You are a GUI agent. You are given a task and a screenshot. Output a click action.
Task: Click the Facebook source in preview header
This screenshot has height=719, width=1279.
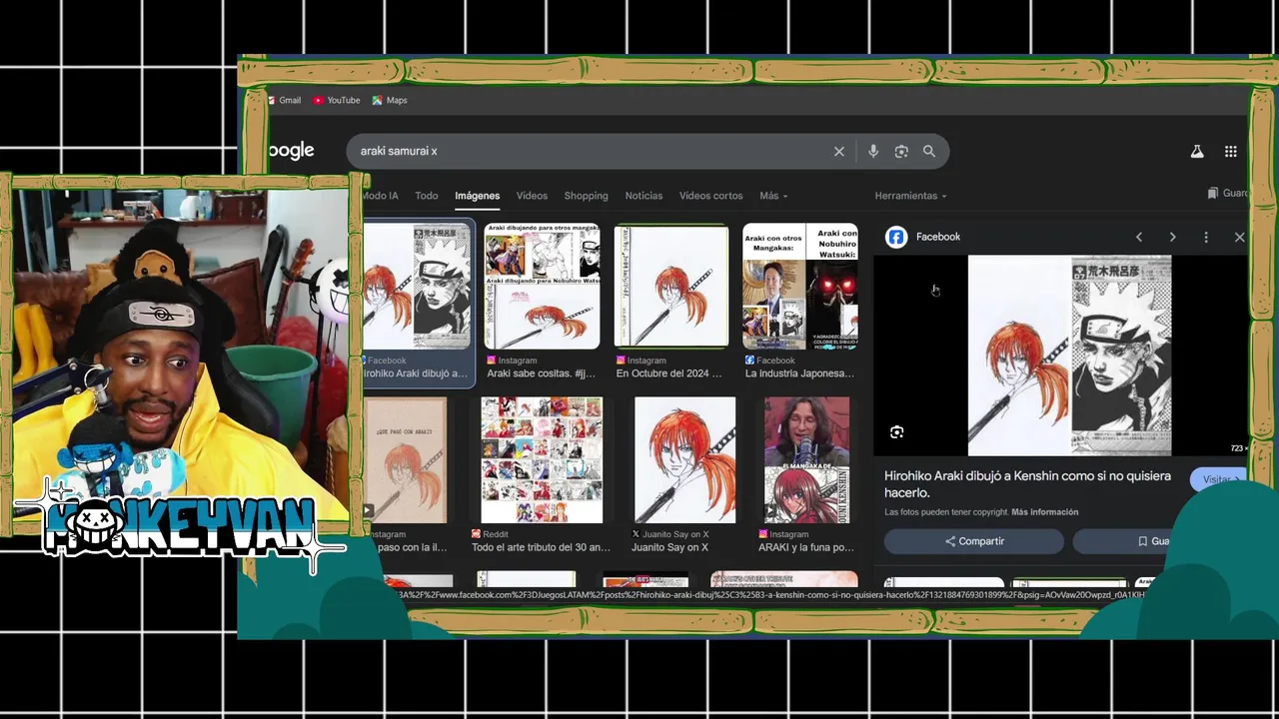(x=923, y=237)
